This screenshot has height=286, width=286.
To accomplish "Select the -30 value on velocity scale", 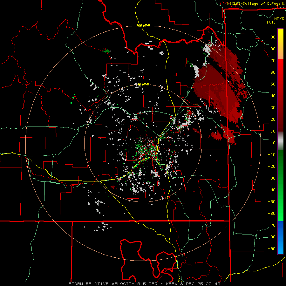I will point(272,178).
